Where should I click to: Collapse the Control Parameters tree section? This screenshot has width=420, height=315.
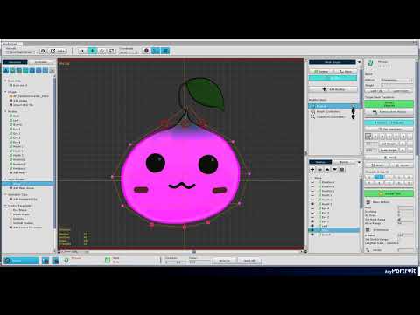tap(5, 206)
